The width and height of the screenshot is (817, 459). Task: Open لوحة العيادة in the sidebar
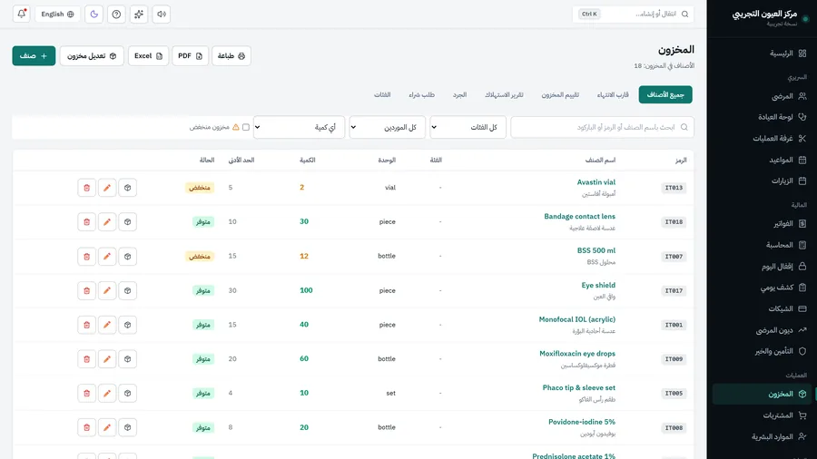coord(763,117)
